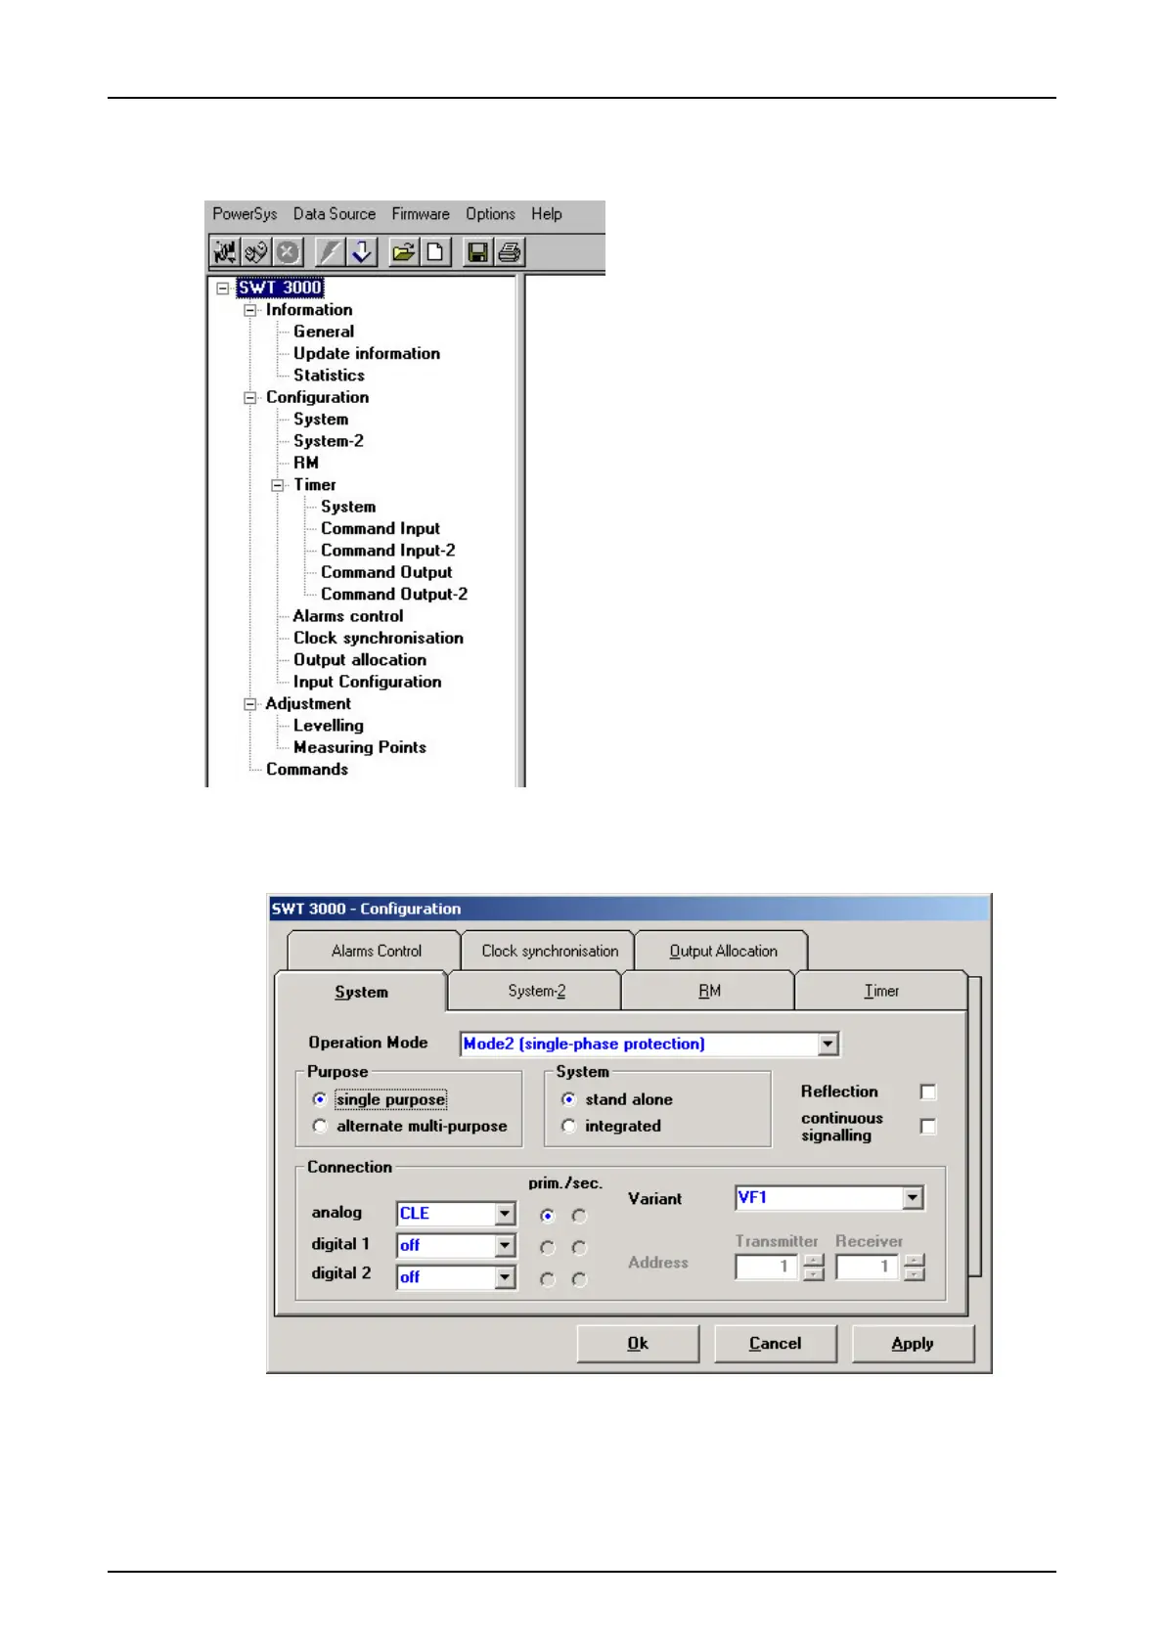Increase the Transmitter address stepper
This screenshot has height=1647, width=1164.
click(814, 1261)
